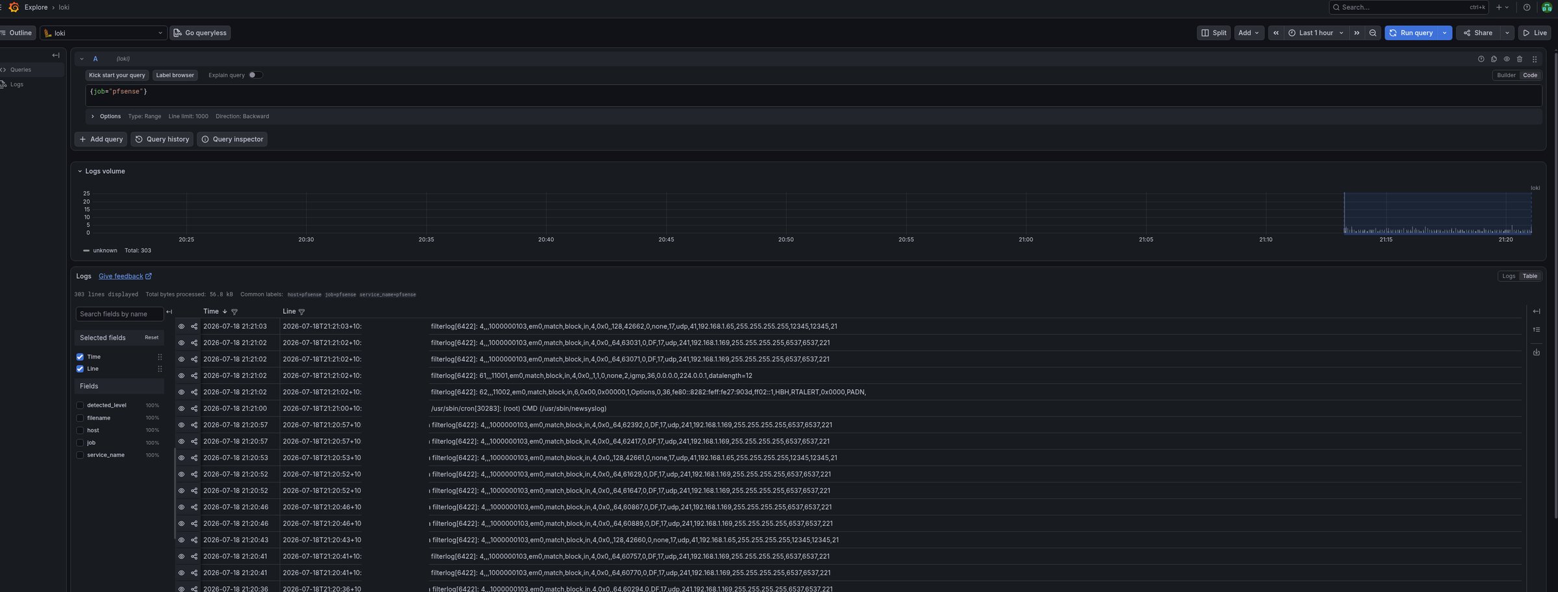Focus the Search fields by name input
This screenshot has width=1558, height=592.
click(119, 314)
